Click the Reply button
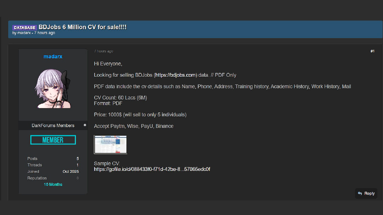Screen dimensions: 383x215 click(366, 193)
